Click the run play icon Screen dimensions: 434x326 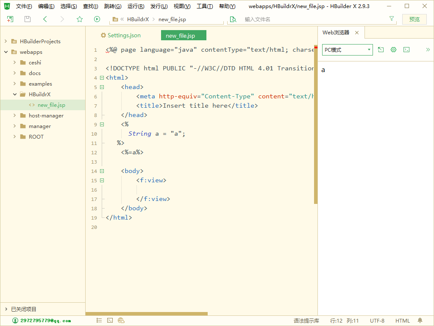coord(97,19)
